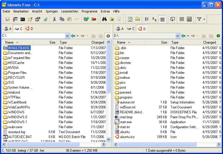Switch to drive D tab in left pane

[29, 28]
